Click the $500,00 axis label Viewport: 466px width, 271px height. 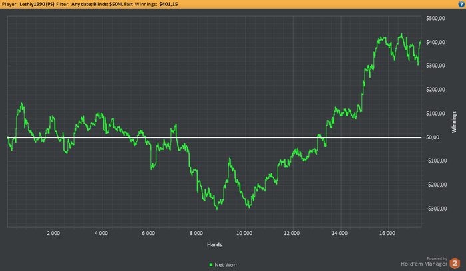pyautogui.click(x=435, y=19)
